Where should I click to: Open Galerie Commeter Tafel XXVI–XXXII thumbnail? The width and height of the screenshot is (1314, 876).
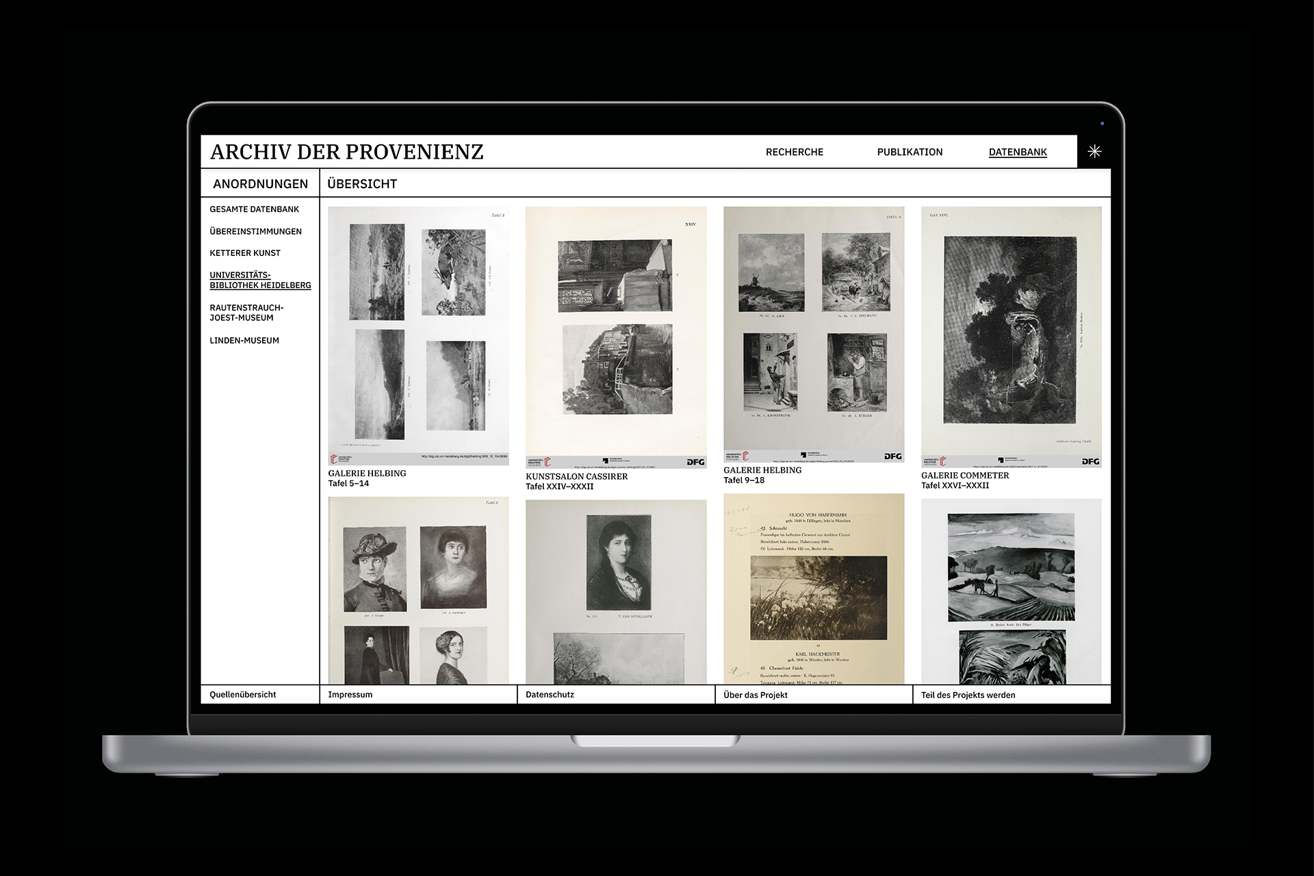coord(1012,337)
